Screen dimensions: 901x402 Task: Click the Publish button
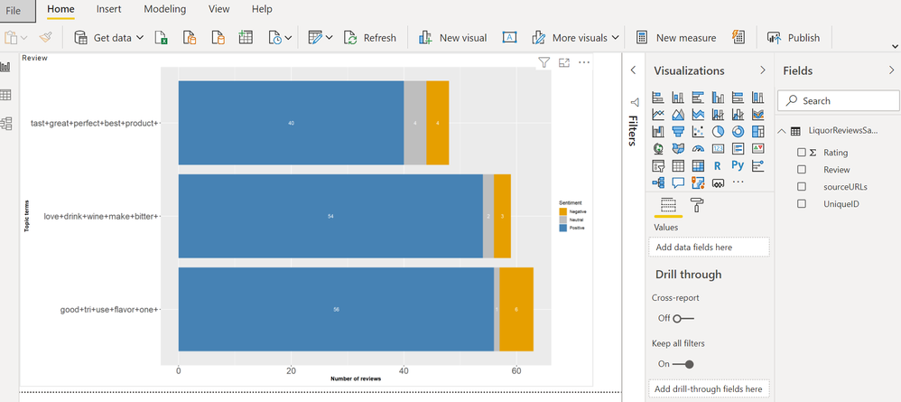794,38
